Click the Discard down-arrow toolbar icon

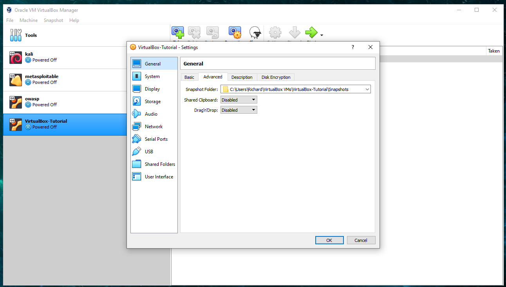click(295, 33)
